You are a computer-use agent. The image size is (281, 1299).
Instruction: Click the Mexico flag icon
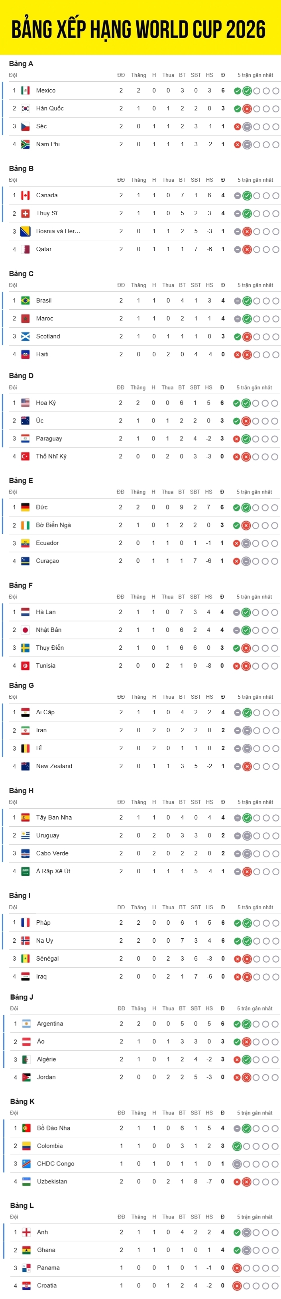tap(25, 91)
